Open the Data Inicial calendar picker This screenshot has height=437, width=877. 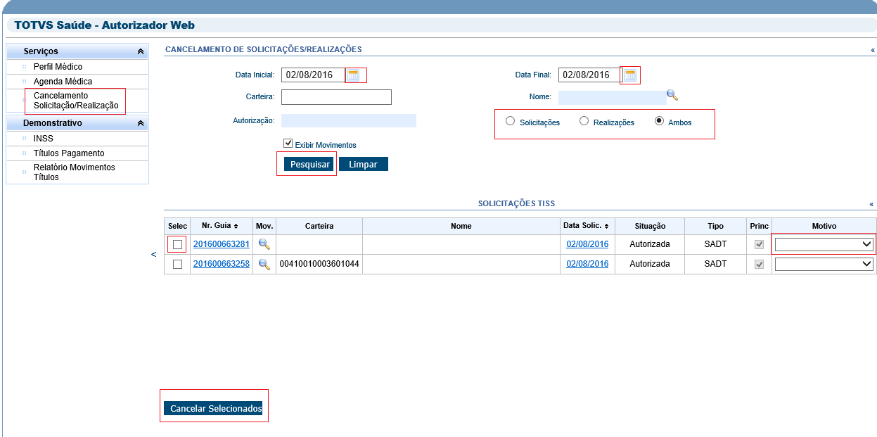pos(354,75)
